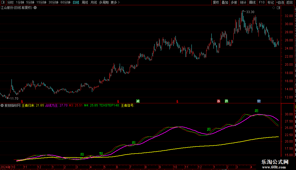Toggle the side panel icon on chart

click(278, 8)
